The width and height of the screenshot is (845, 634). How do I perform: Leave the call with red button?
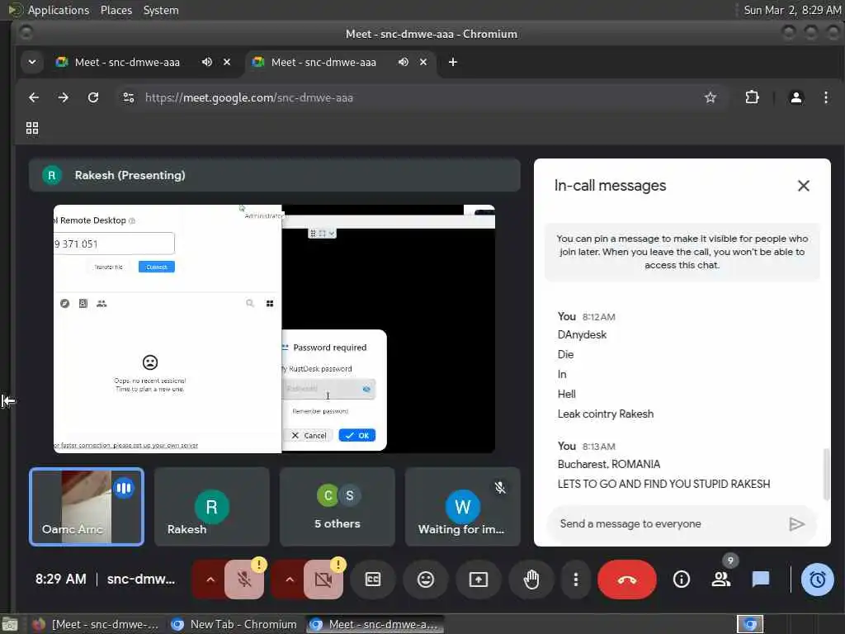pyautogui.click(x=627, y=580)
